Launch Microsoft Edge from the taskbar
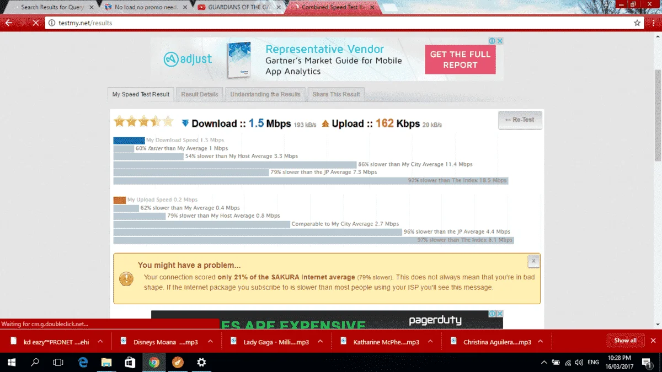 [x=83, y=362]
